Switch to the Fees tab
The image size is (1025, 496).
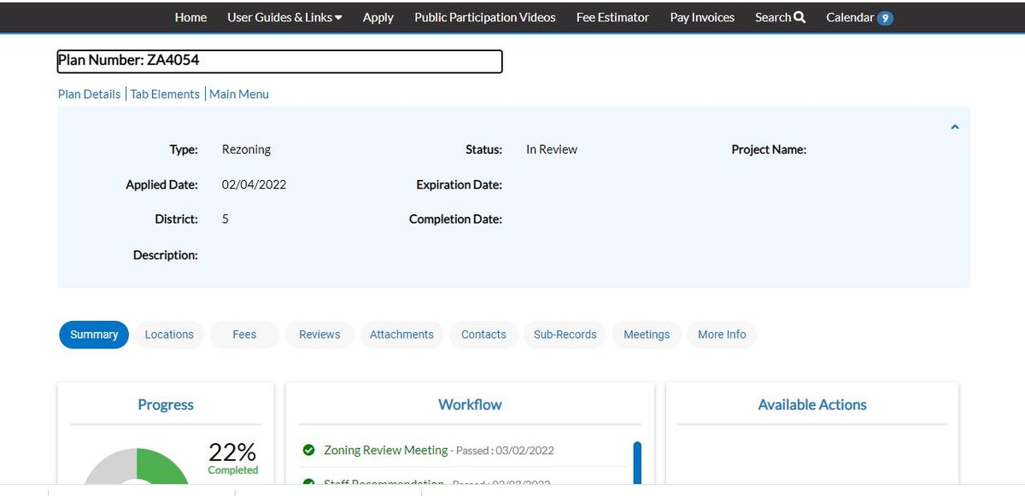tap(244, 335)
